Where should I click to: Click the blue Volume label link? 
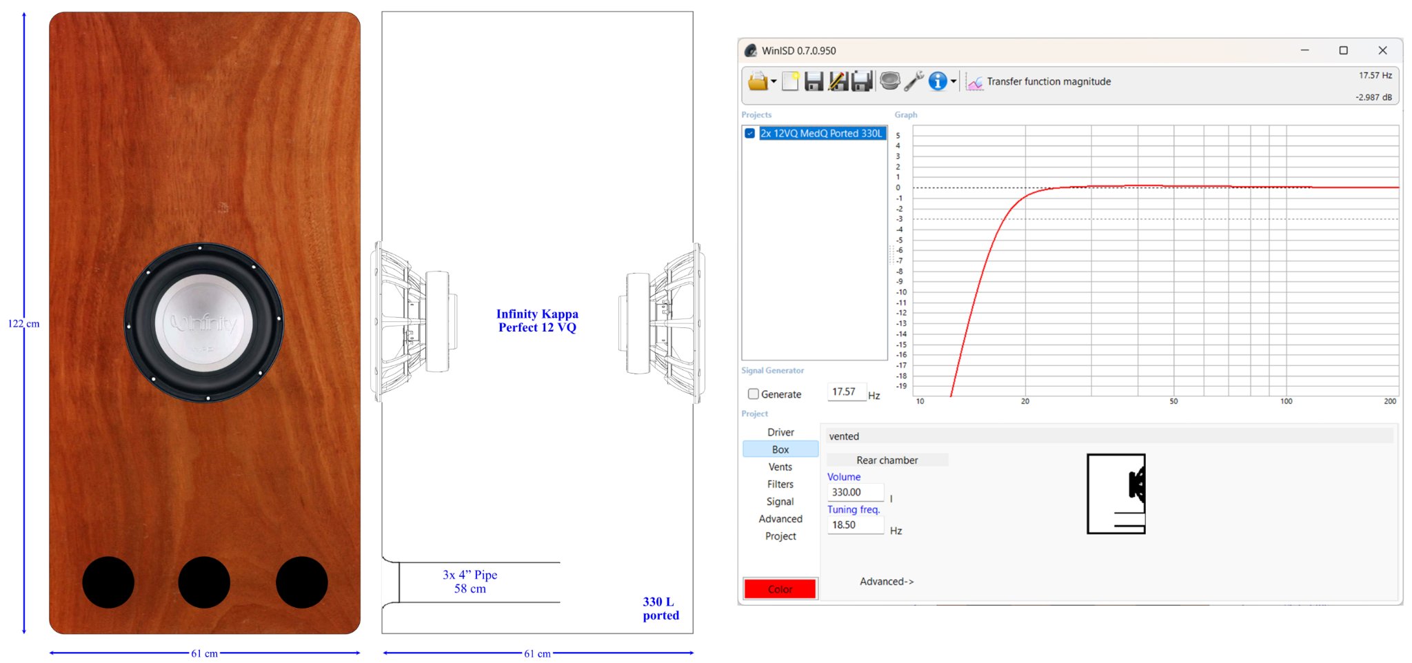pyautogui.click(x=844, y=477)
